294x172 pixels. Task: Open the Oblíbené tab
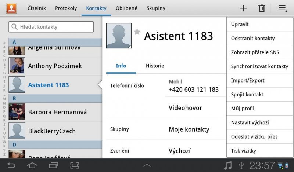[x=126, y=8]
